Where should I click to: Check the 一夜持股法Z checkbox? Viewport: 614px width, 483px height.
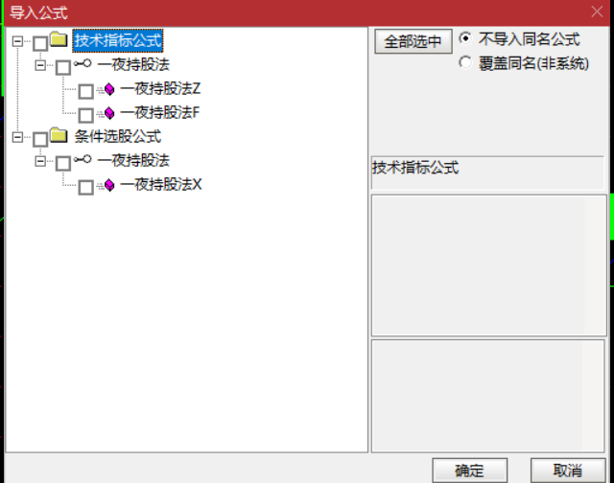[85, 91]
